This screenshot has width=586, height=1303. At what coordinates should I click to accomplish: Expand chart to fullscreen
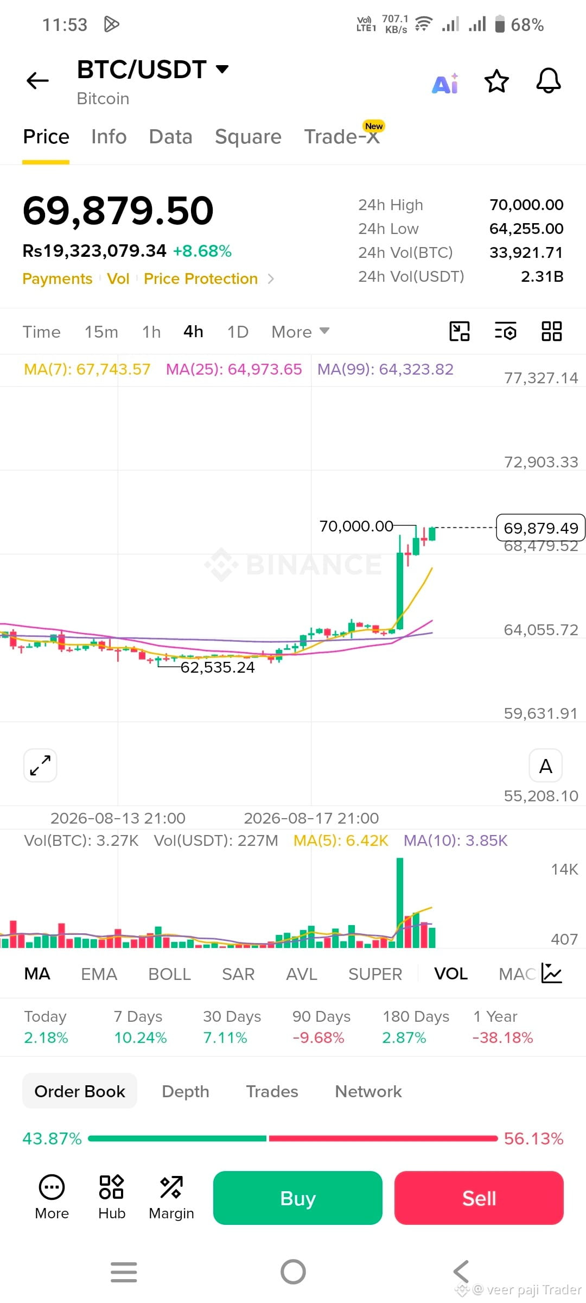click(x=40, y=766)
